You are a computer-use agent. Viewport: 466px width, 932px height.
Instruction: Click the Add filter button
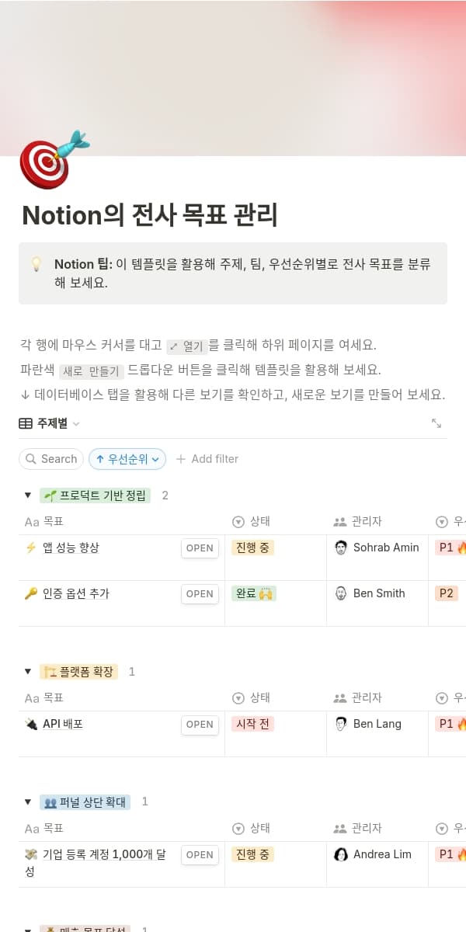[x=207, y=459]
